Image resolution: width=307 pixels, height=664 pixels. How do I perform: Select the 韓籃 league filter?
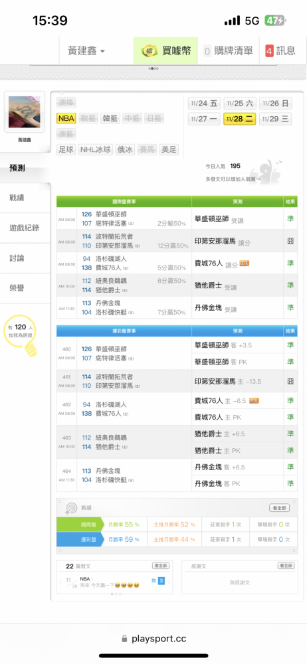tap(110, 119)
